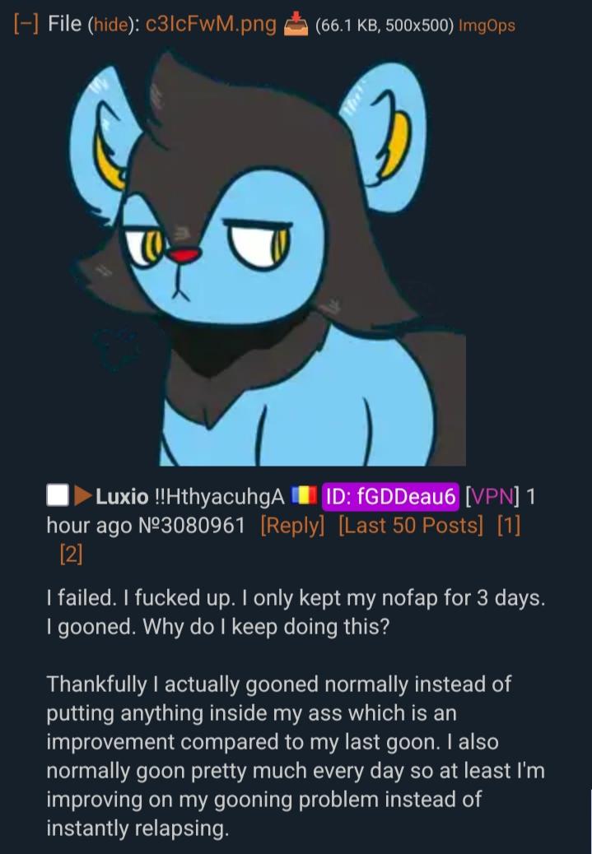Image resolution: width=592 pixels, height=854 pixels.
Task: Open the orange post menu arrow
Action: pos(82,495)
